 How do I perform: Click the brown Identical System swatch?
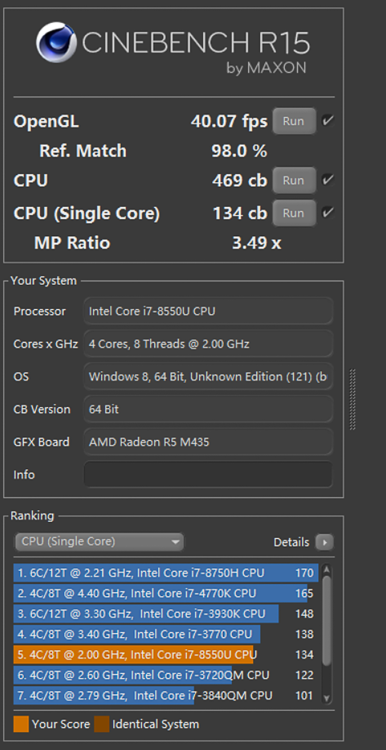102,724
